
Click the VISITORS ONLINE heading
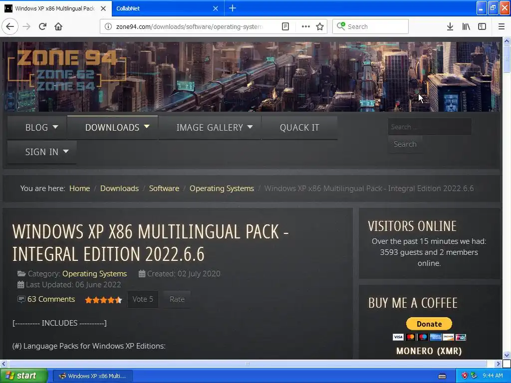(x=412, y=226)
